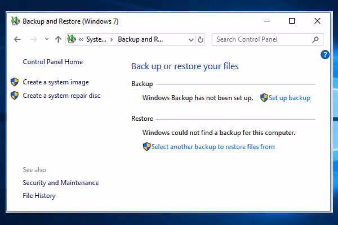Click the shield icon next to Create a system image
The width and height of the screenshot is (338, 225).
click(15, 82)
